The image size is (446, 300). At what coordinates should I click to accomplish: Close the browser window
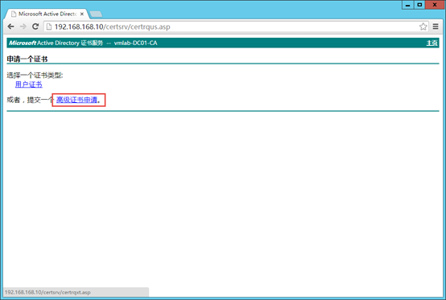click(x=435, y=5)
